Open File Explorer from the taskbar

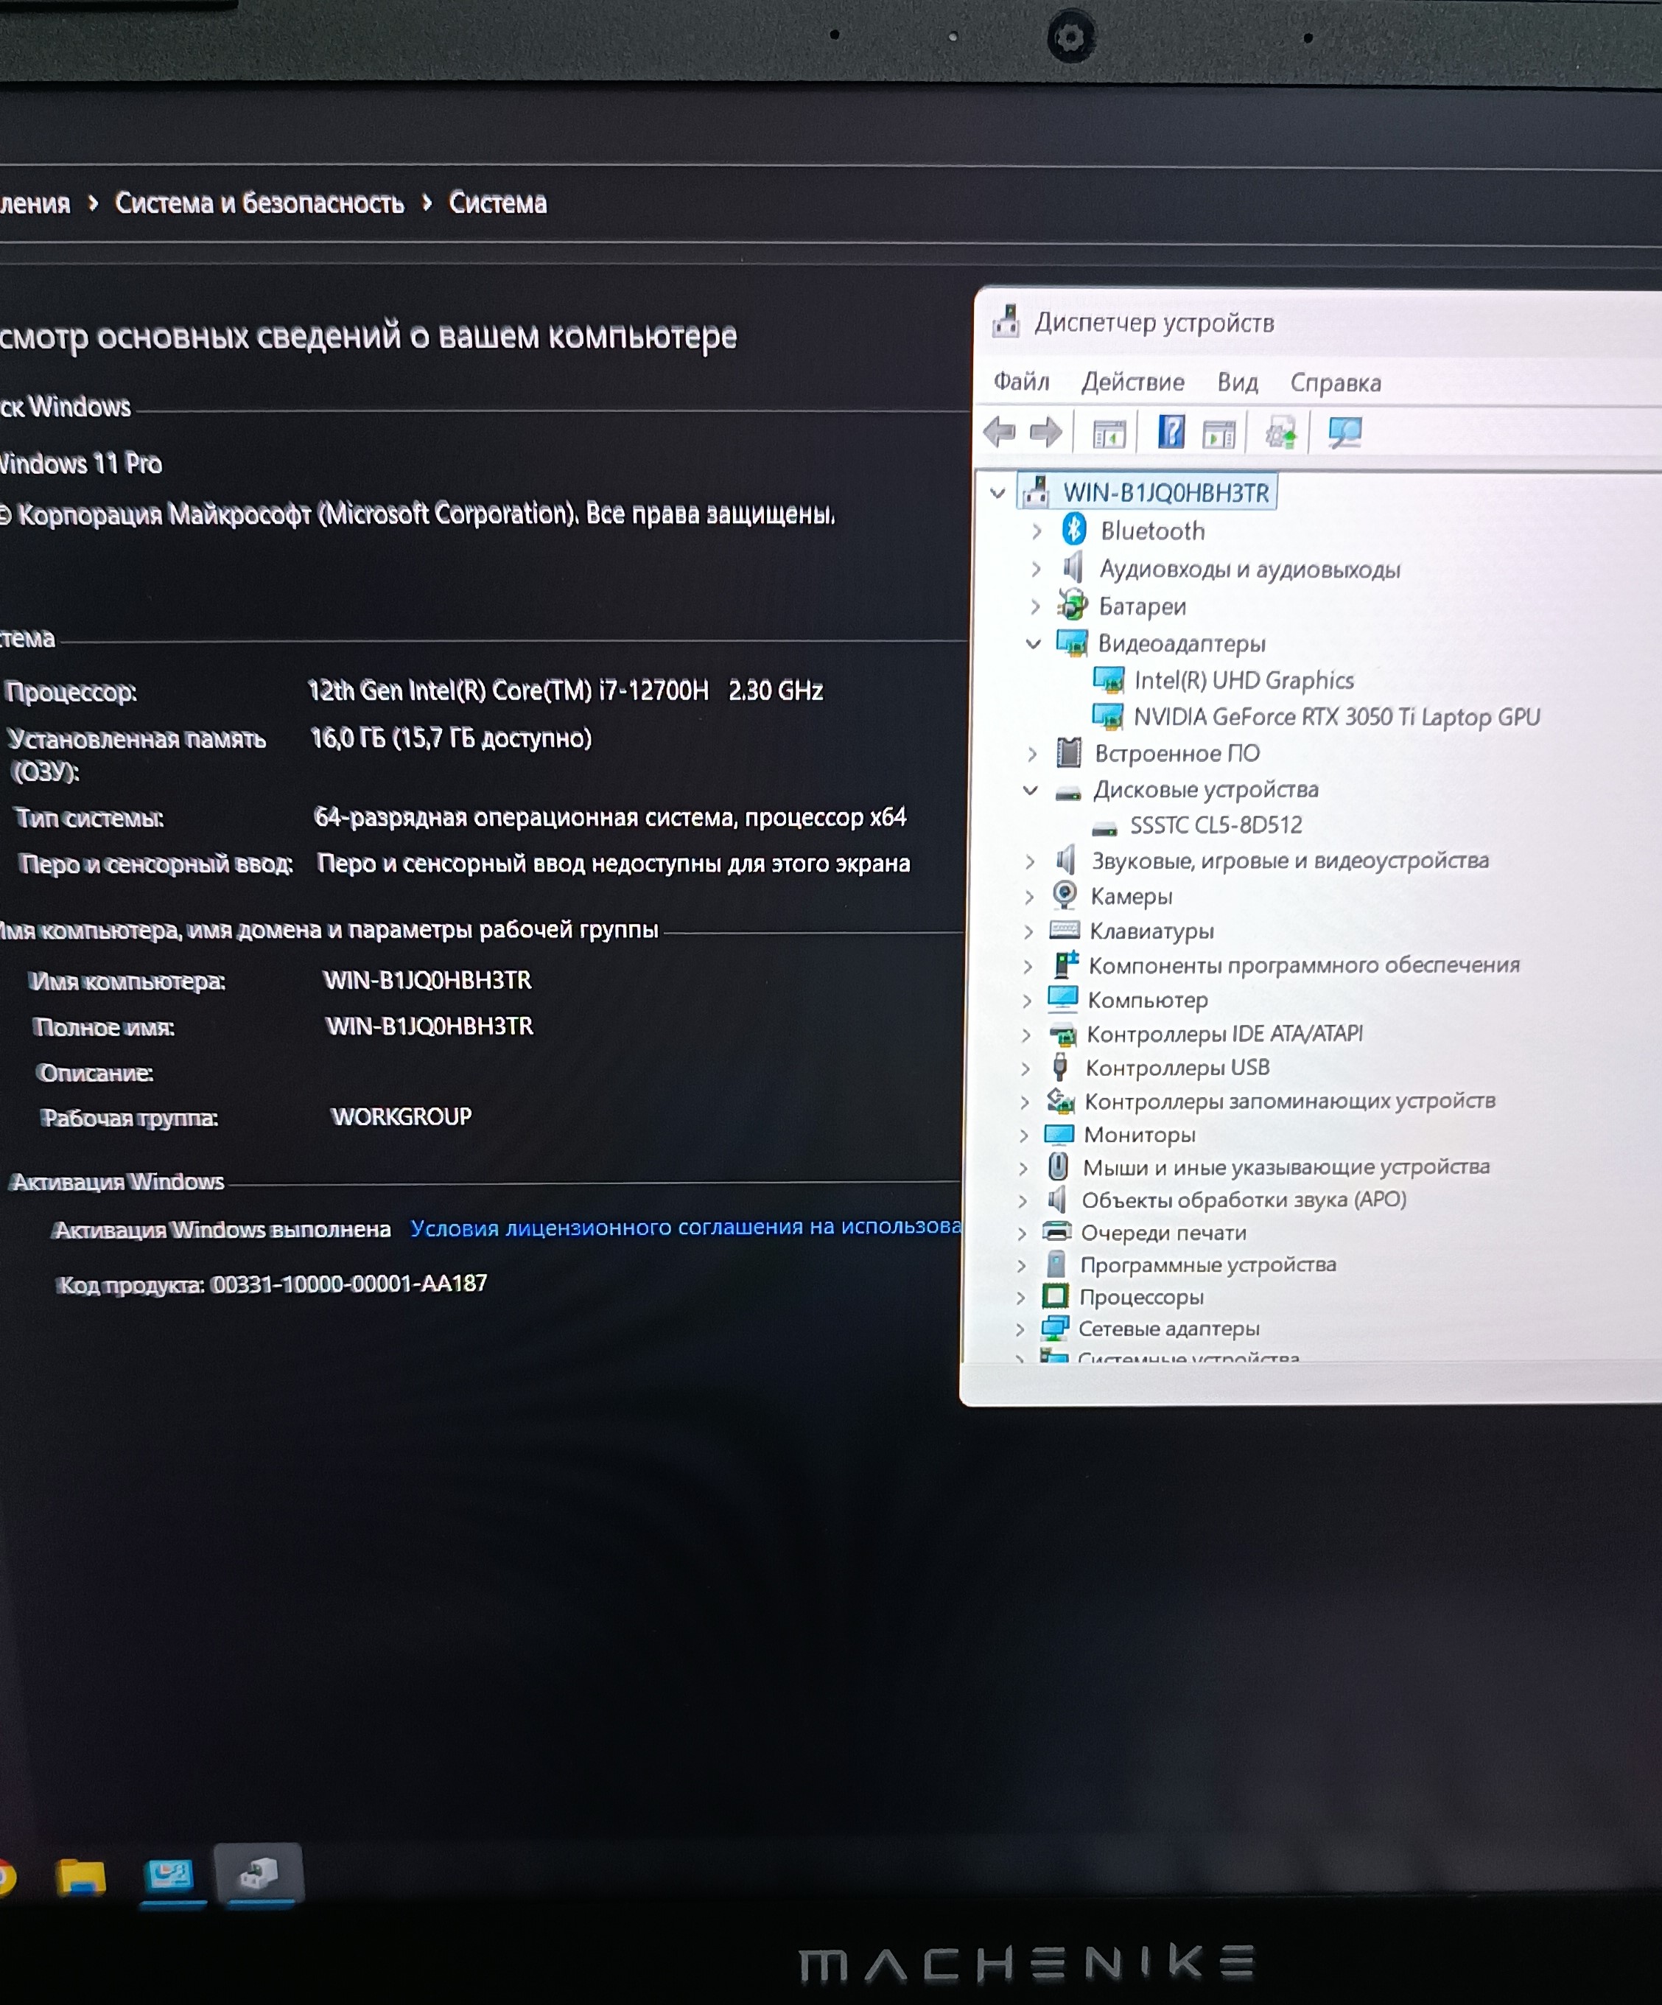81,1877
